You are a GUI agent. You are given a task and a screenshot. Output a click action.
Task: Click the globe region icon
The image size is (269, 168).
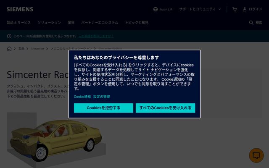[156, 9]
